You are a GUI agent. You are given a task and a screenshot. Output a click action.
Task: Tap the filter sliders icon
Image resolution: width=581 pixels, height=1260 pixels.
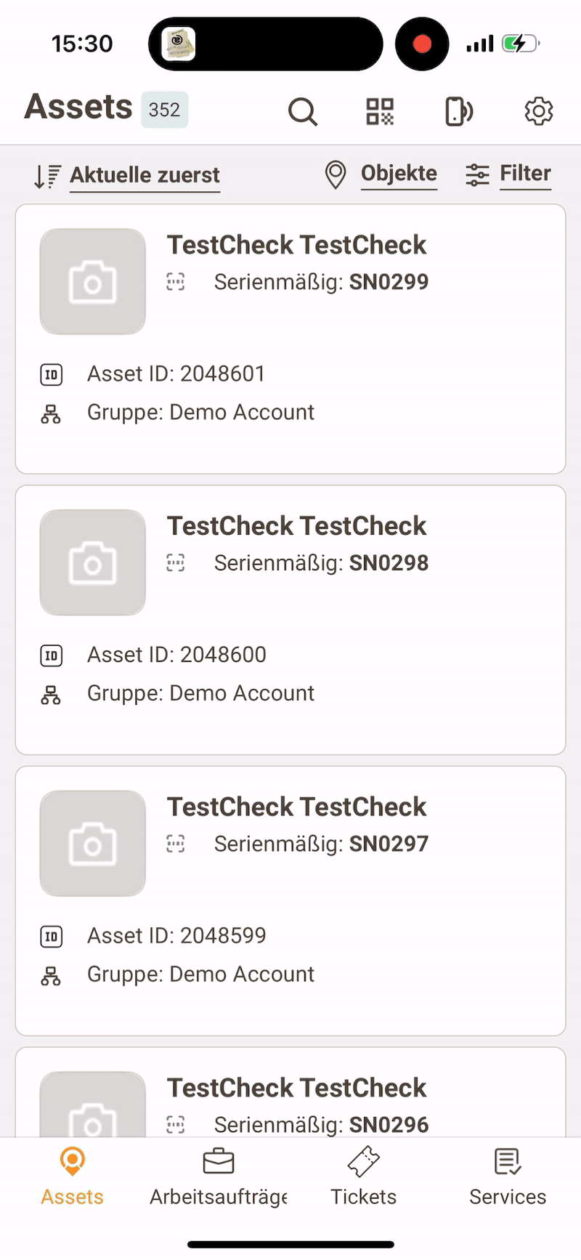[477, 175]
